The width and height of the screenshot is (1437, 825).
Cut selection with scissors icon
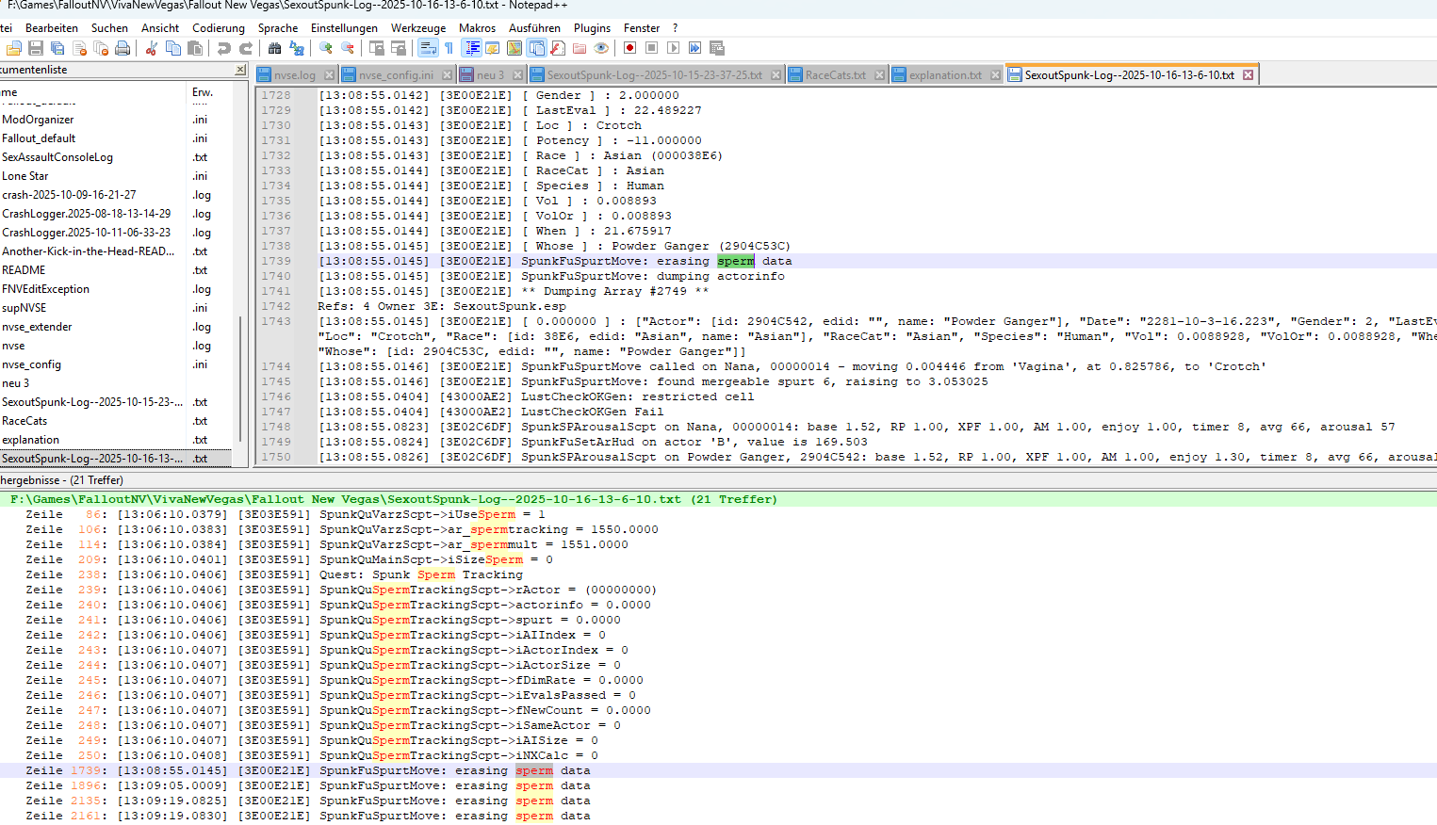(x=151, y=48)
